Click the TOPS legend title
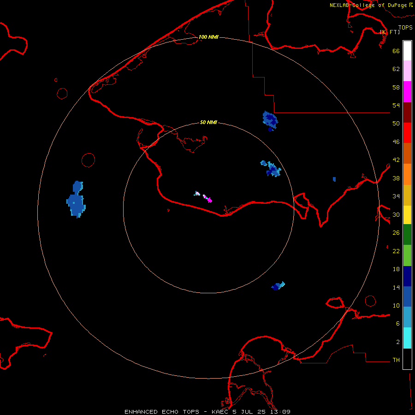Viewport: 415px width, 415px height. pos(405,27)
